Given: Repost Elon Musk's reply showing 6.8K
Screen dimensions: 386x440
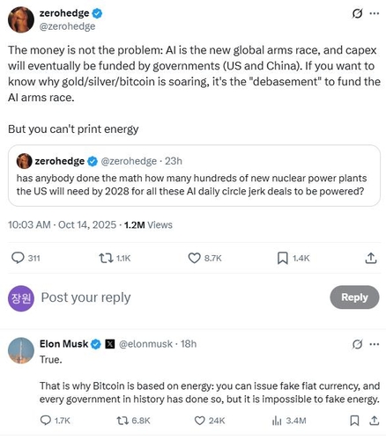Looking at the screenshot, I should pyautogui.click(x=122, y=421).
